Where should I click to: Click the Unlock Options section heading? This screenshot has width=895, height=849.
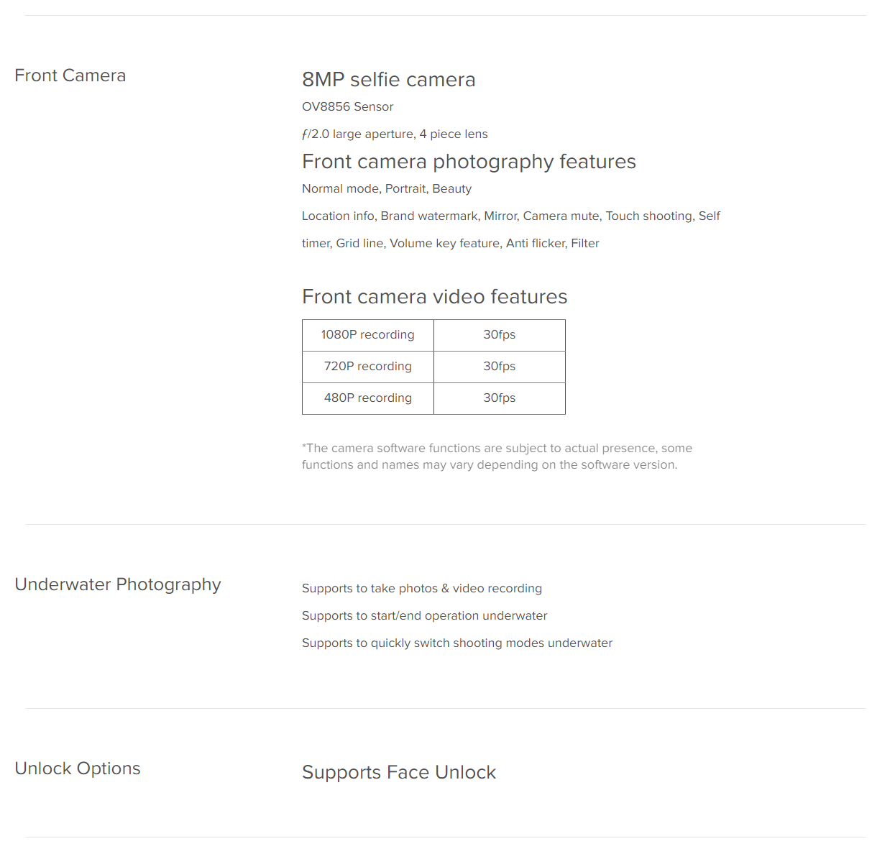point(78,768)
